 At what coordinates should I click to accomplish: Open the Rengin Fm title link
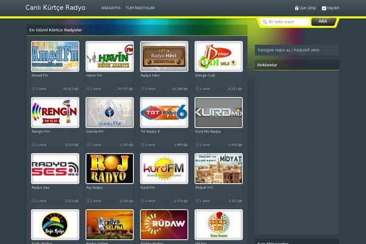coord(41,132)
